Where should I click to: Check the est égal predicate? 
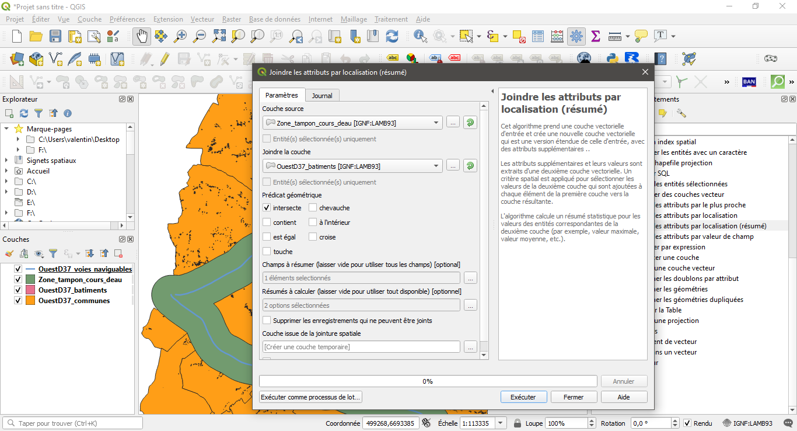click(267, 237)
